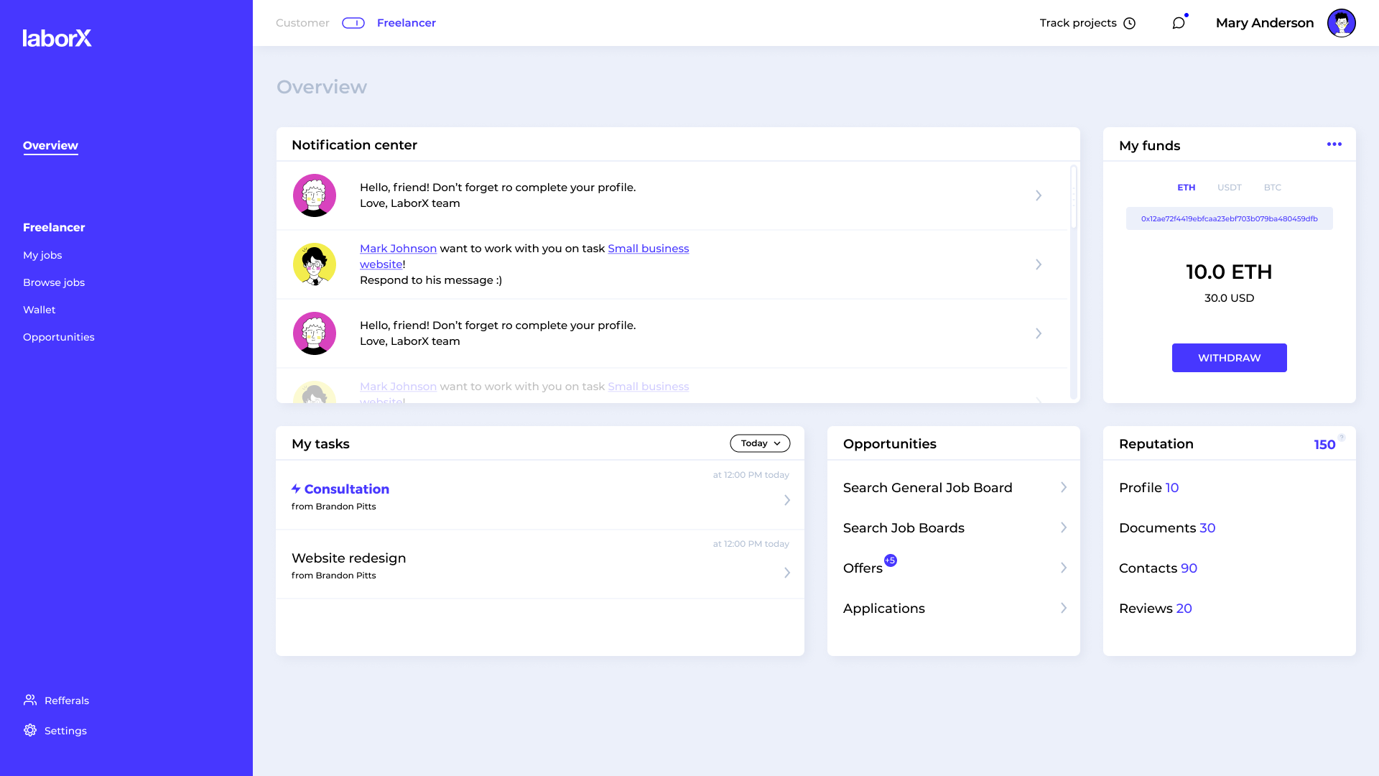Screen dimensions: 1379x776
Task: Open the Today filter dropdown
Action: tap(760, 443)
